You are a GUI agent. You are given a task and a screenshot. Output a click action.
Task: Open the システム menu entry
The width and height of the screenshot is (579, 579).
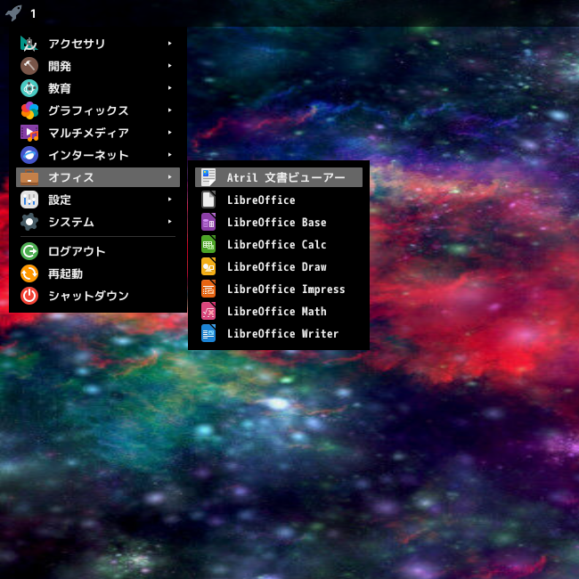[98, 222]
